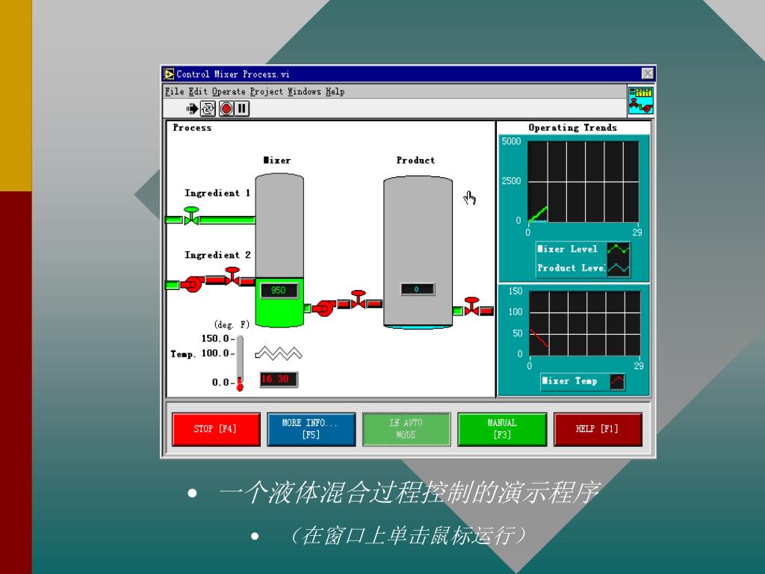765x574 pixels.
Task: Click the Run arrow in toolbar
Action: coord(192,108)
